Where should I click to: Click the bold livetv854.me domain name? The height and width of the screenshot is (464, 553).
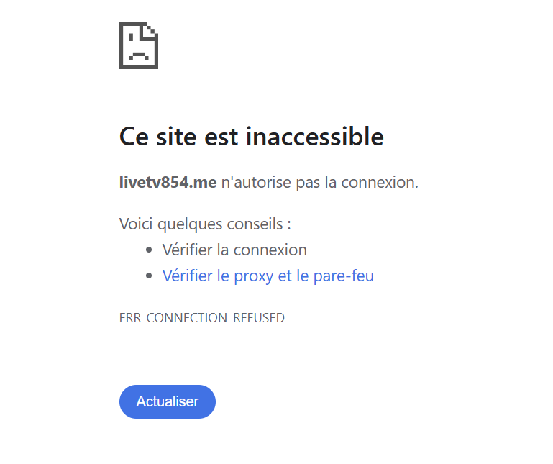(x=168, y=183)
